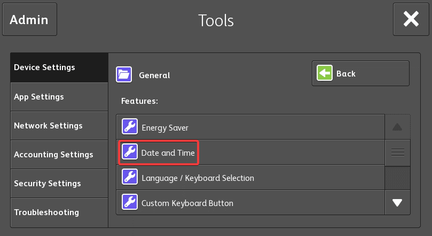Image resolution: width=432 pixels, height=236 pixels.
Task: Click the General folder icon
Action: tap(124, 75)
